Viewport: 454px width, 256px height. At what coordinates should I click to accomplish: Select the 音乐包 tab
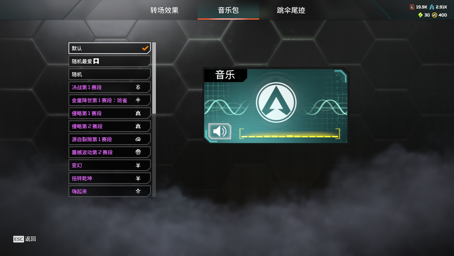pos(228,10)
